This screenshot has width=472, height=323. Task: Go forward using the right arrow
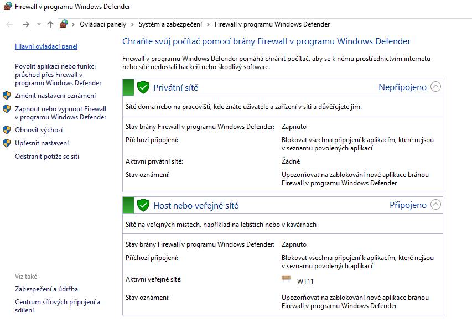26,24
